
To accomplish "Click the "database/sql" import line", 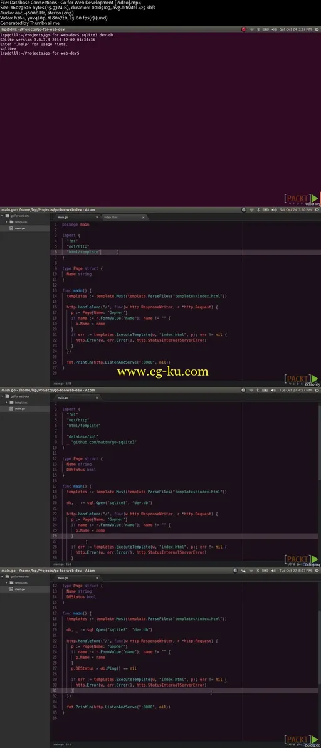I will coord(83,436).
